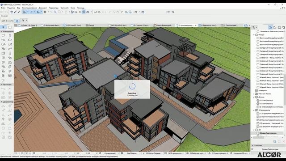The image size is (286, 161).
Task: Select the Shell tool in toolbox
Action: click(10, 44)
